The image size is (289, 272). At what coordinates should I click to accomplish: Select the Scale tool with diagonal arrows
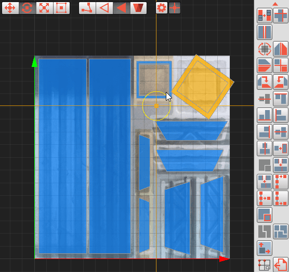44,8
